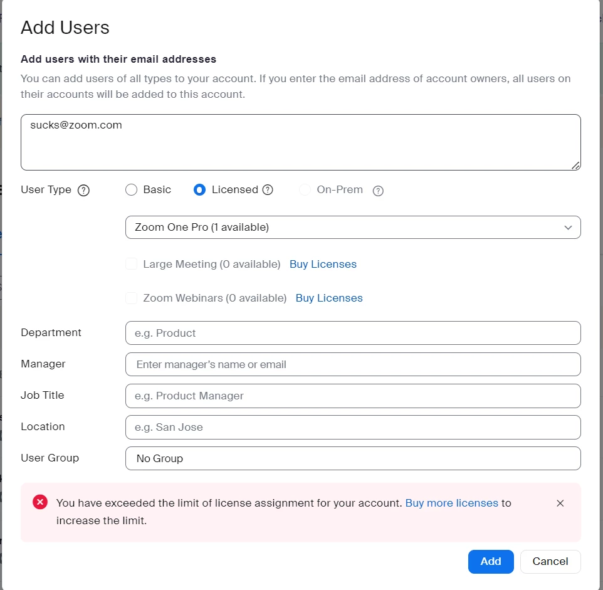The width and height of the screenshot is (603, 590).
Task: Tick the Large Meeting checkbox
Action: tap(131, 264)
